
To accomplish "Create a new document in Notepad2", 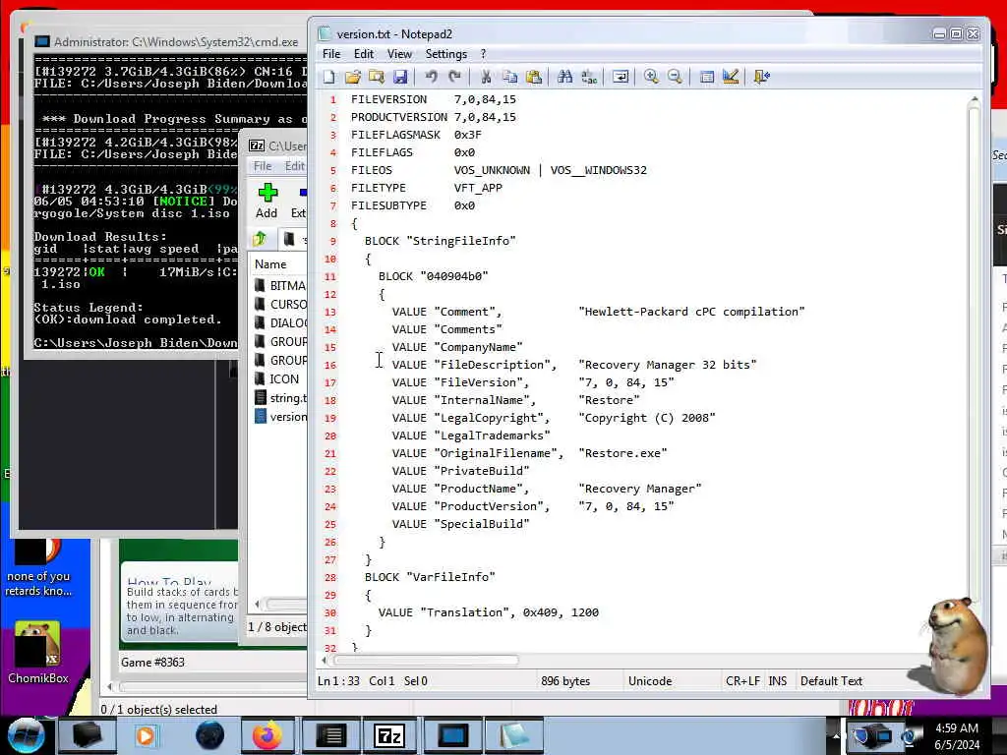I will pos(328,77).
